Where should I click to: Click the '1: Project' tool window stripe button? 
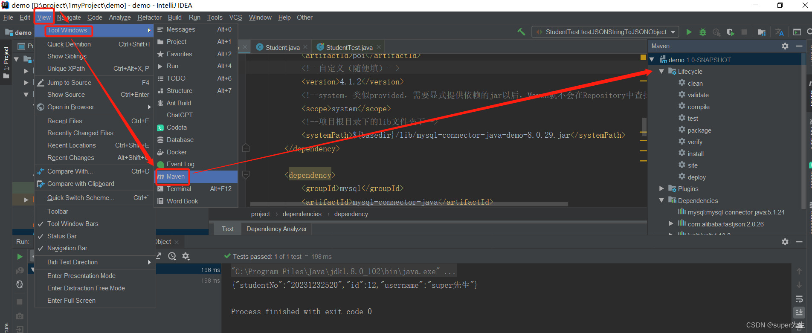tap(6, 62)
